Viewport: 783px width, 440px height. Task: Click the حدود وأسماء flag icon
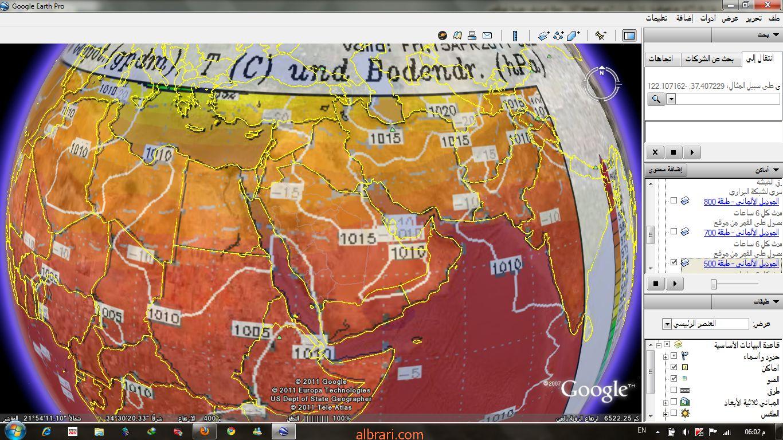[x=684, y=356]
